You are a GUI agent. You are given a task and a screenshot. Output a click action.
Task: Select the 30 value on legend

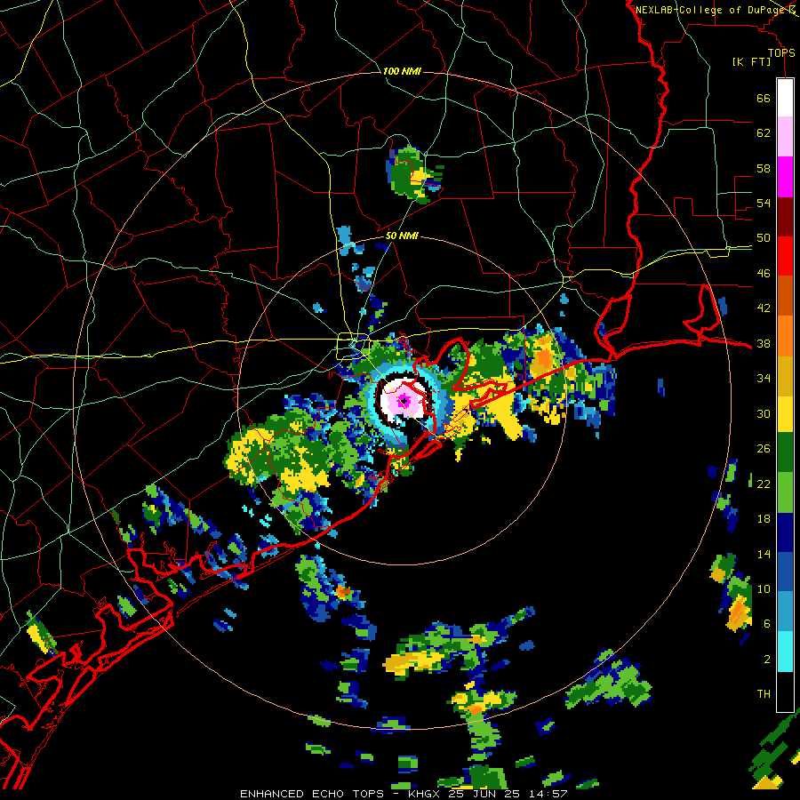pyautogui.click(x=764, y=413)
